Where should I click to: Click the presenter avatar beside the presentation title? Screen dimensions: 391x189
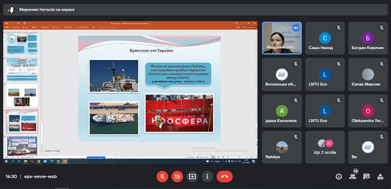point(11,9)
